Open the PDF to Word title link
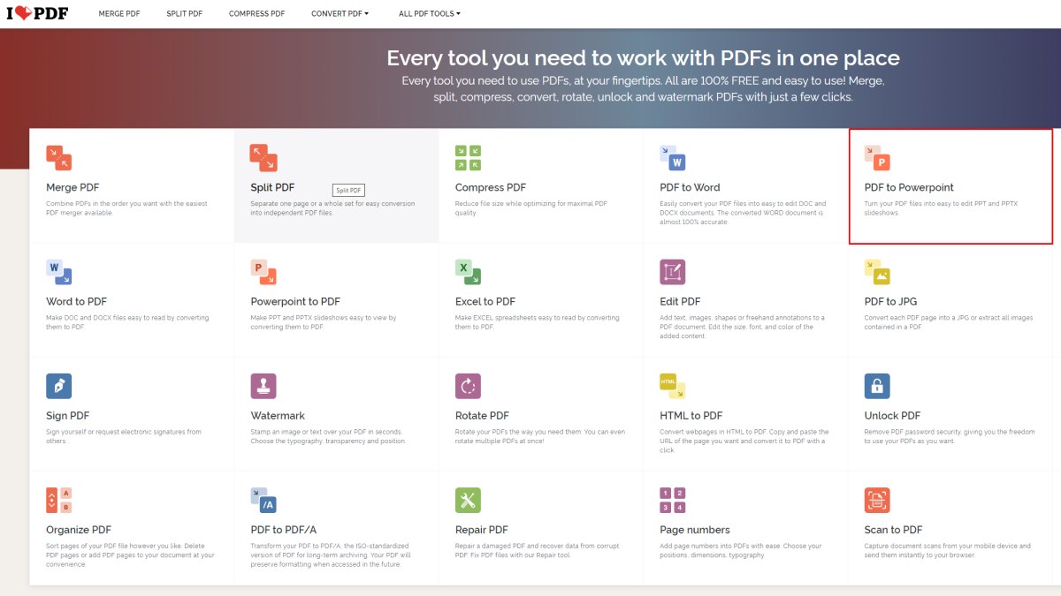Image resolution: width=1061 pixels, height=596 pixels. 690,187
